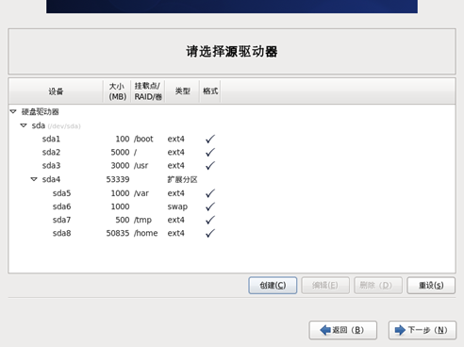Sort by the 类型 column header

[x=182, y=91]
